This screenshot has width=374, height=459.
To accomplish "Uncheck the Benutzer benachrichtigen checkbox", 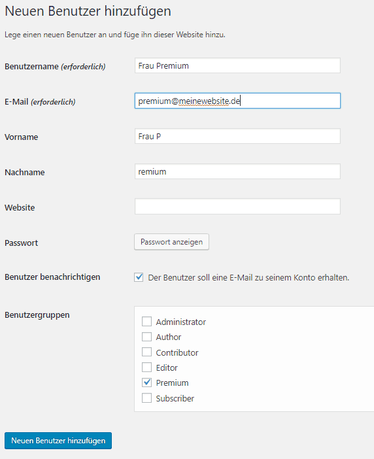I will [x=139, y=277].
